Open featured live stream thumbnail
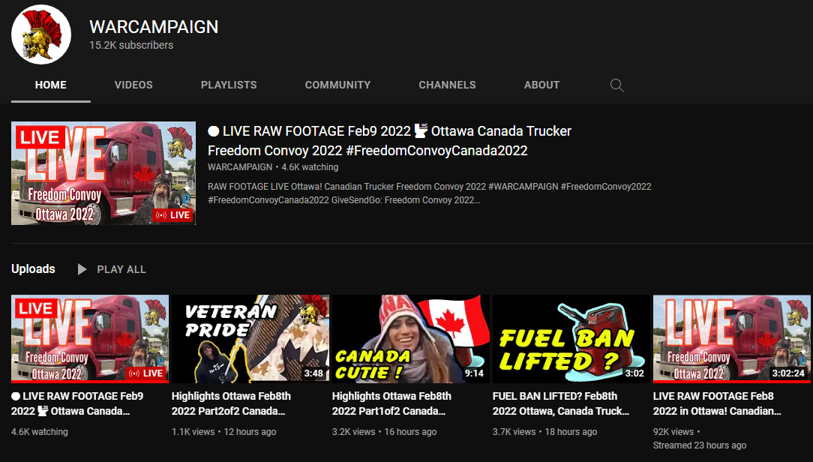 click(103, 173)
